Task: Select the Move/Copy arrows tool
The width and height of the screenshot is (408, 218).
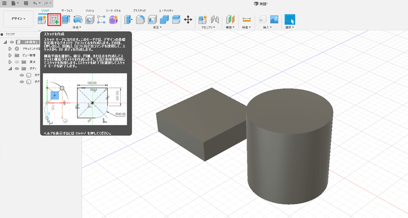Action: click(x=188, y=19)
